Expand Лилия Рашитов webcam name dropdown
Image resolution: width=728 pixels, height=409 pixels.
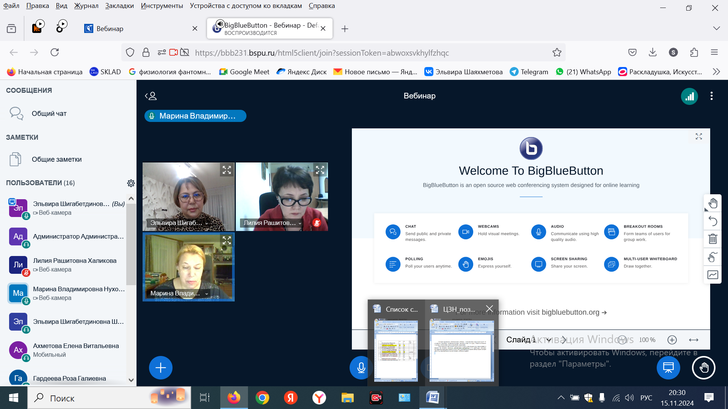tap(300, 223)
